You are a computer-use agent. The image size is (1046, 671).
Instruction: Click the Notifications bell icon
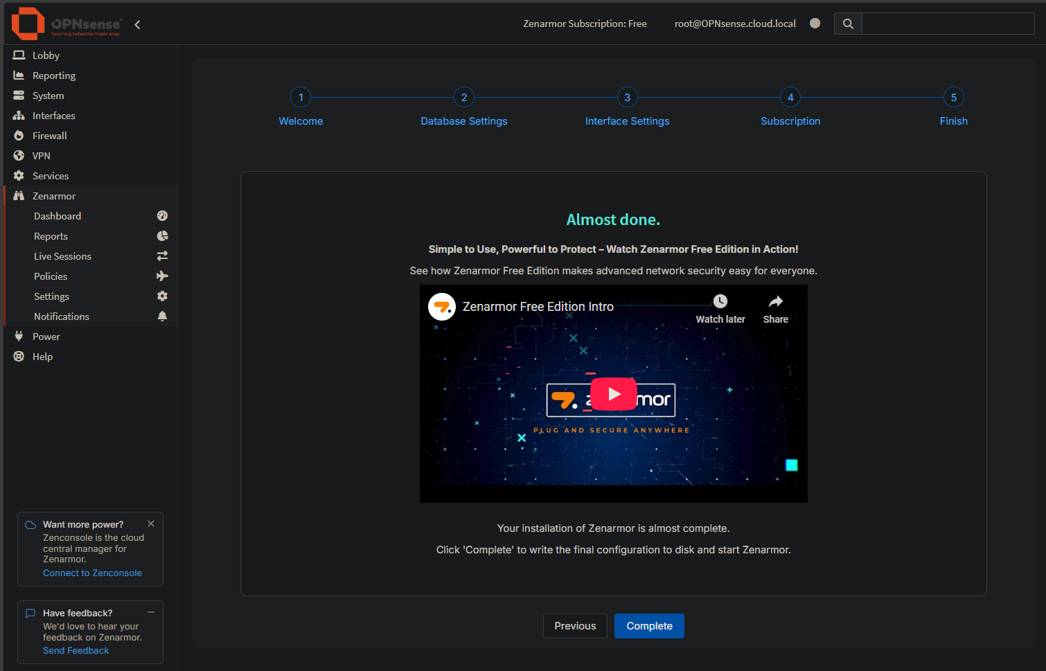(x=162, y=316)
